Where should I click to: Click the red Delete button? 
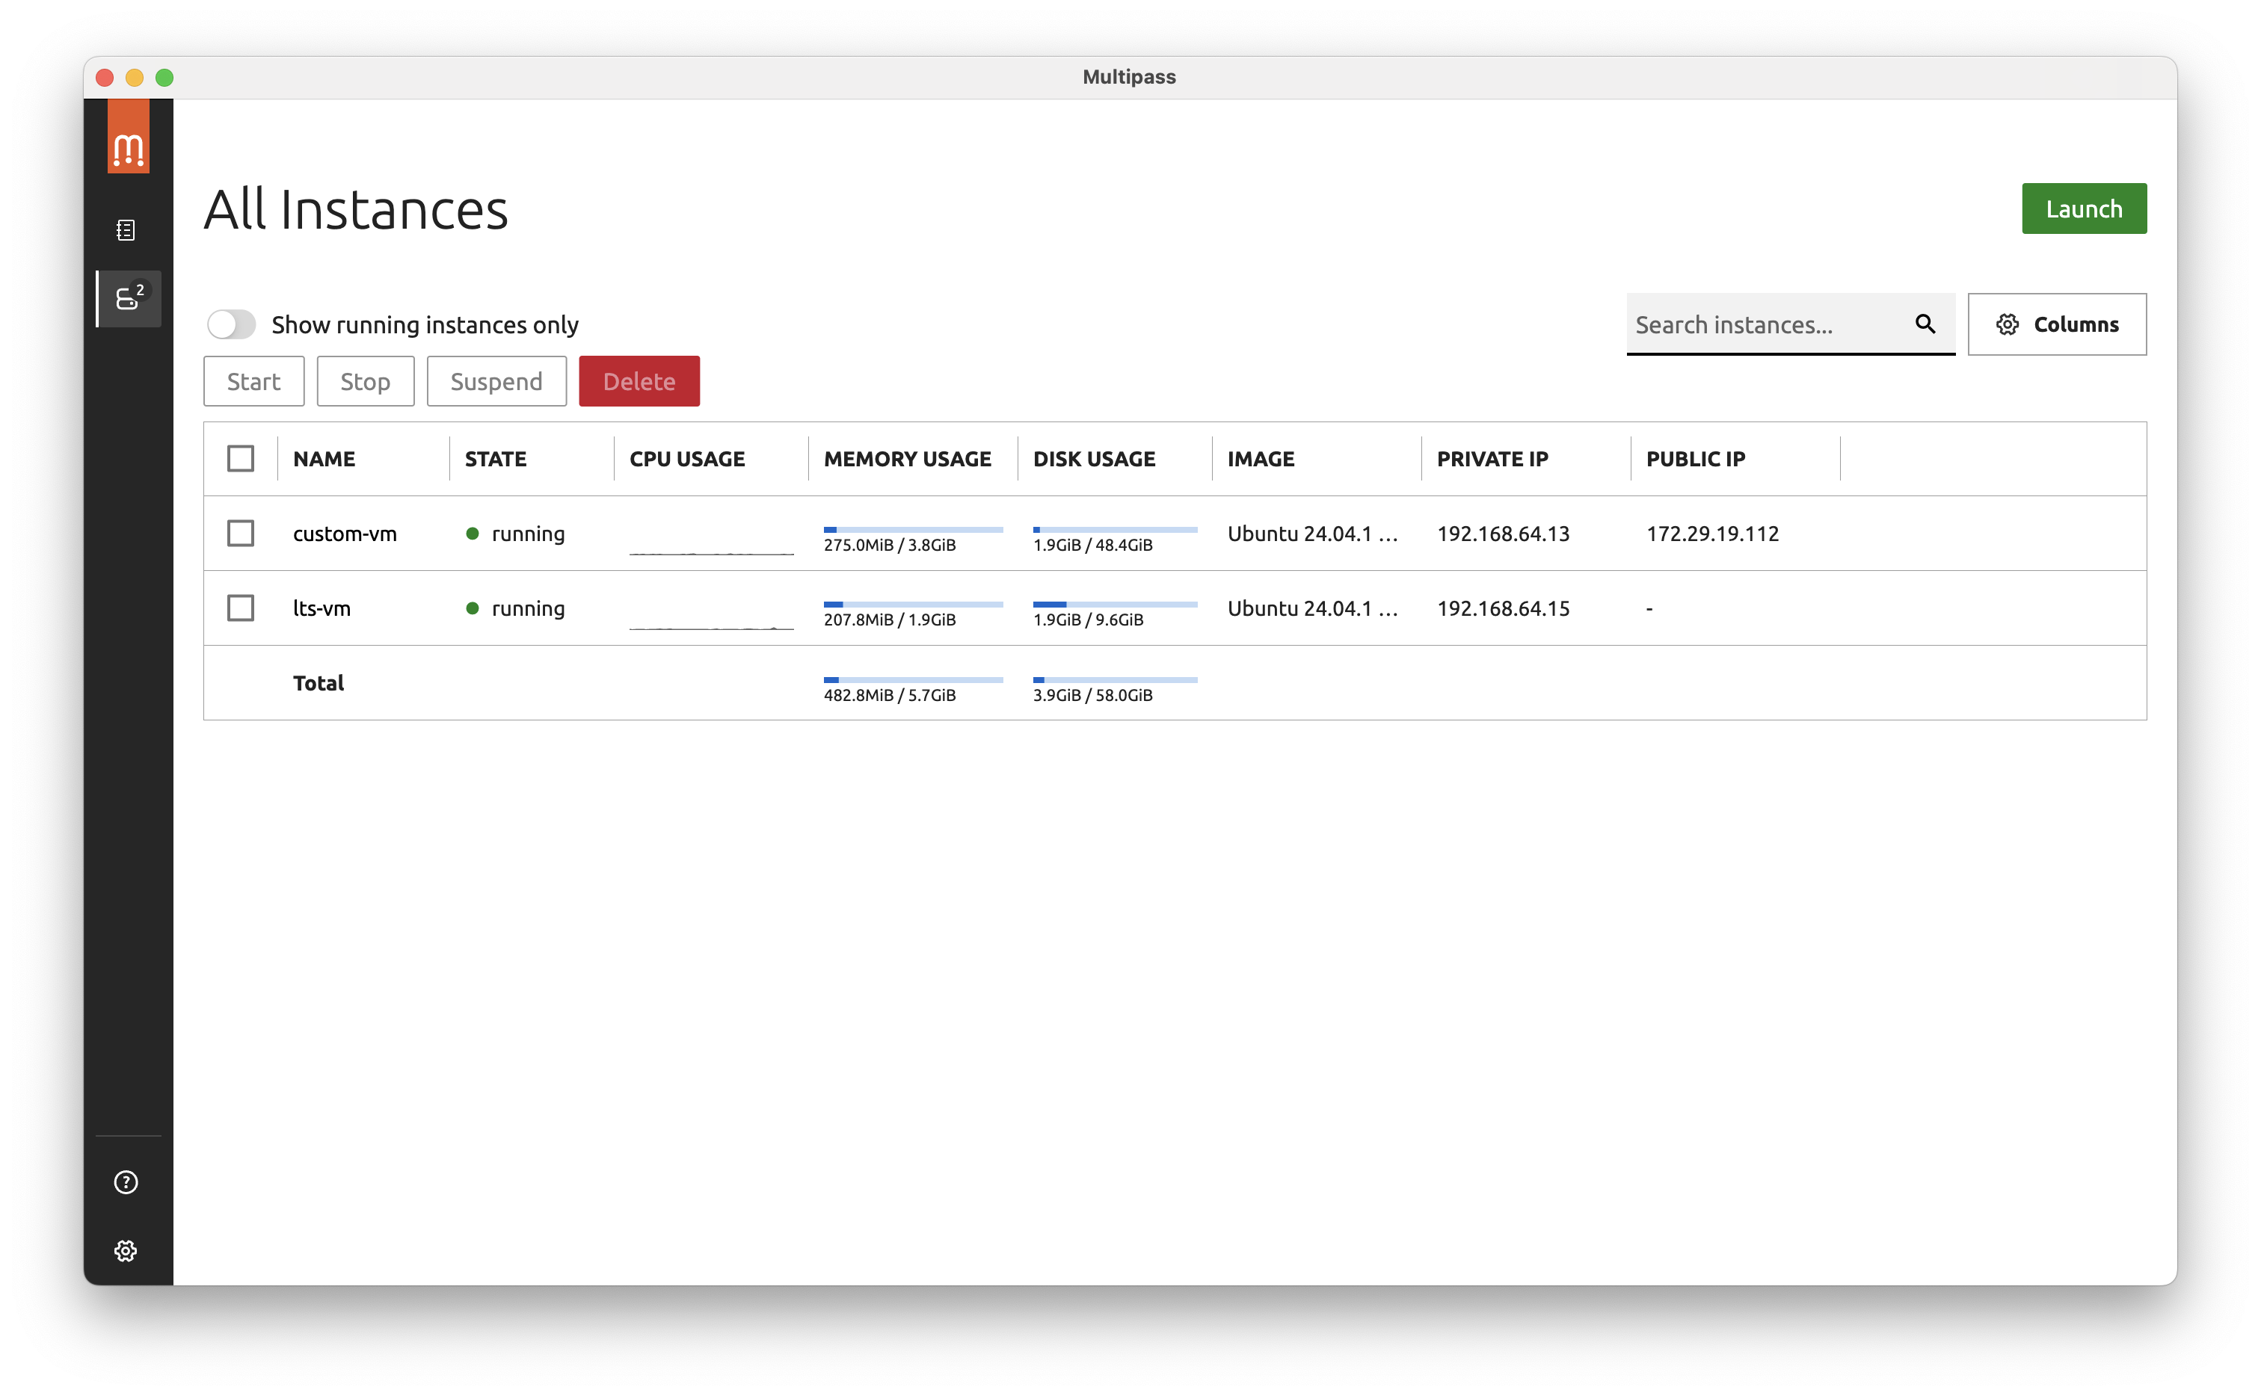pyautogui.click(x=639, y=381)
